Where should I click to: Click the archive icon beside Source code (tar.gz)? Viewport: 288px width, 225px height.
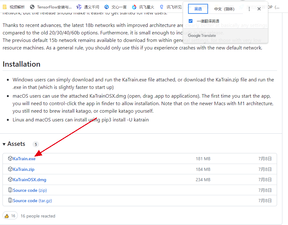pos(10,200)
